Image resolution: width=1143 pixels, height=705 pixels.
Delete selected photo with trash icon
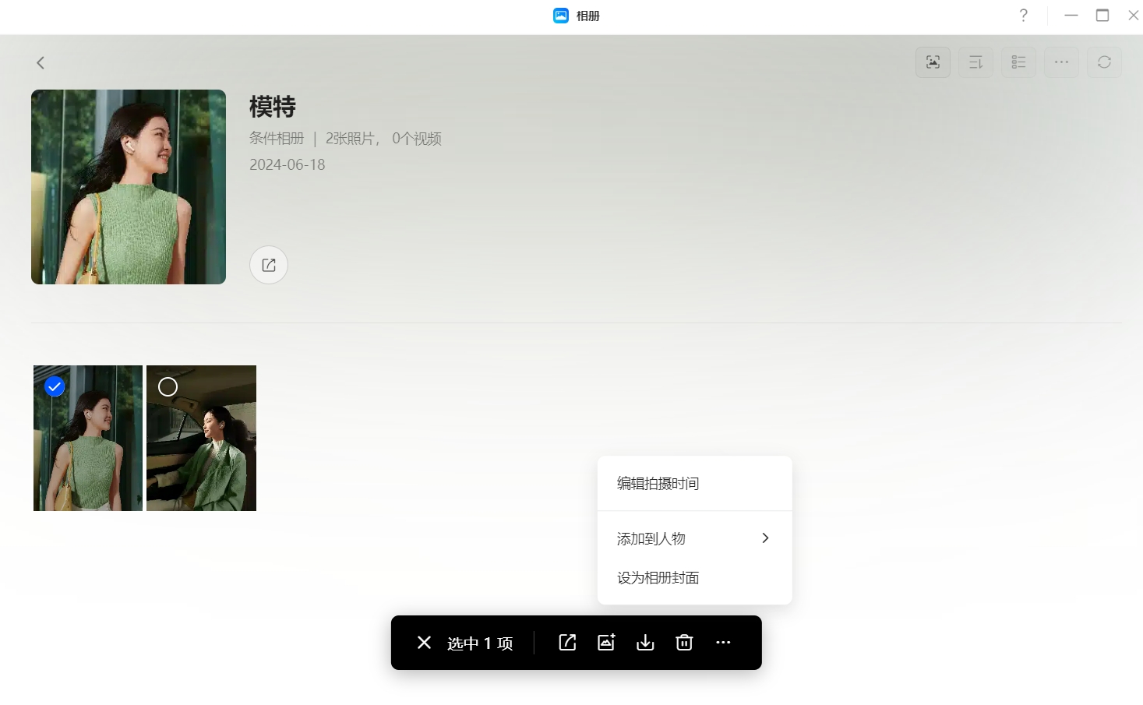[684, 643]
